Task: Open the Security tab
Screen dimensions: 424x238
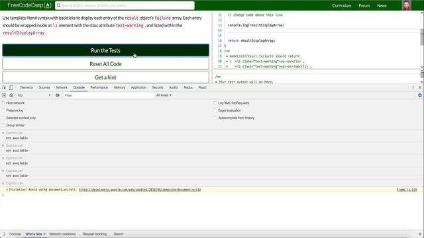Action: [158, 87]
